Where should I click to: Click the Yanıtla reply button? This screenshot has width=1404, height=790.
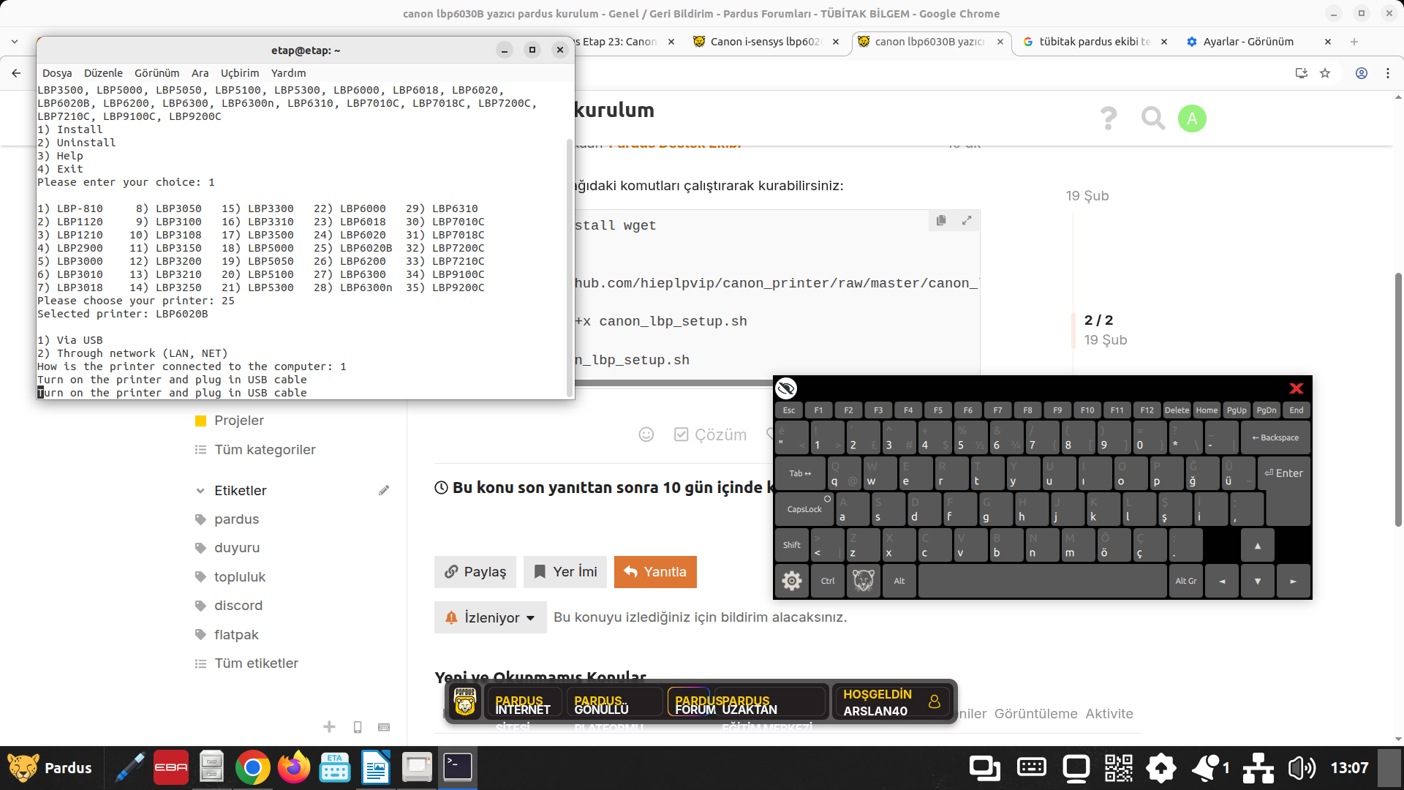pos(655,572)
